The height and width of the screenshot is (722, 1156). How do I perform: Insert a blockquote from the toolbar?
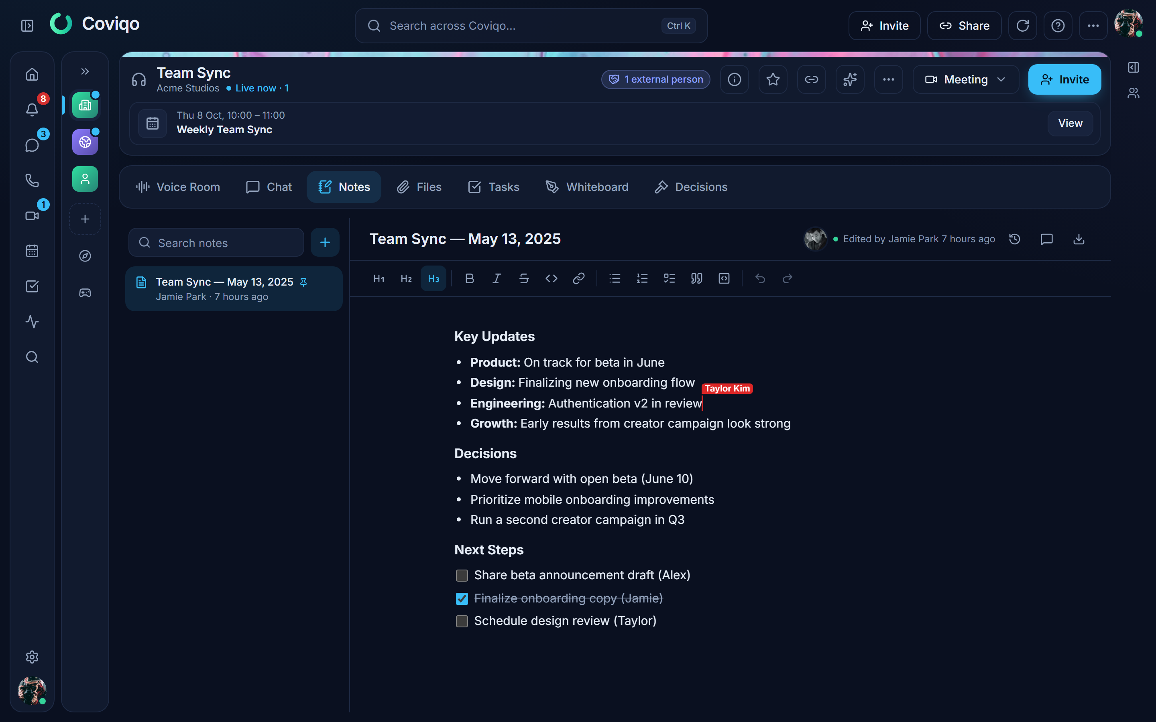click(x=696, y=278)
